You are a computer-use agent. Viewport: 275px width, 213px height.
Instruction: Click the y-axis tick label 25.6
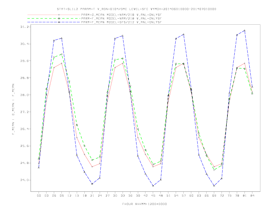click(x=24, y=146)
